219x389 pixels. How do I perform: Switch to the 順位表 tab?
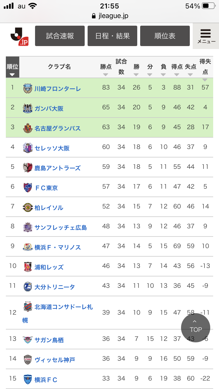tap(165, 36)
